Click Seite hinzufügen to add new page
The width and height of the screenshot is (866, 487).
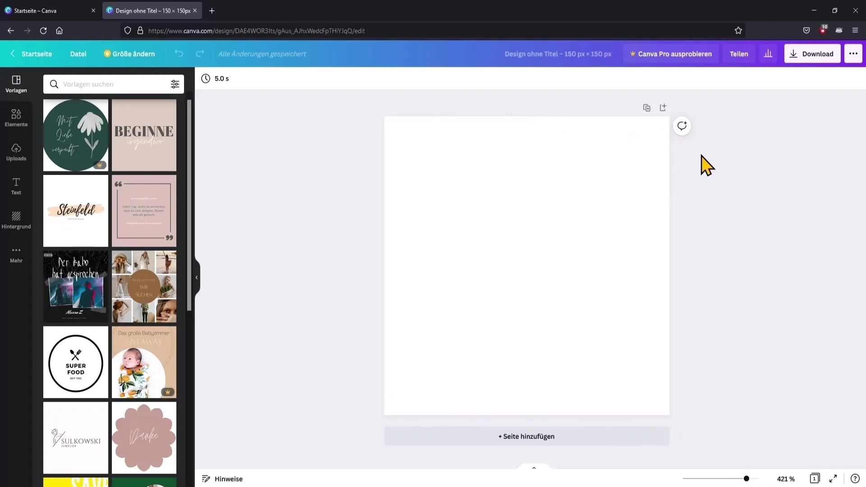click(526, 436)
